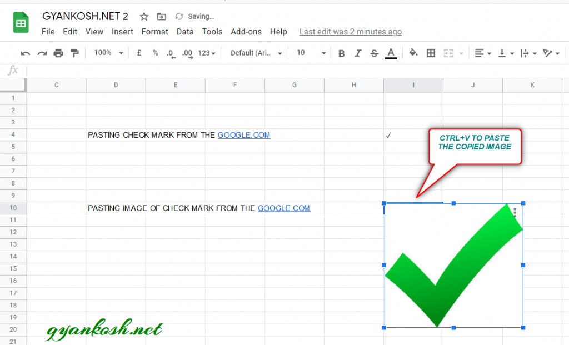Open the View menu
This screenshot has width=569, height=345.
(94, 32)
